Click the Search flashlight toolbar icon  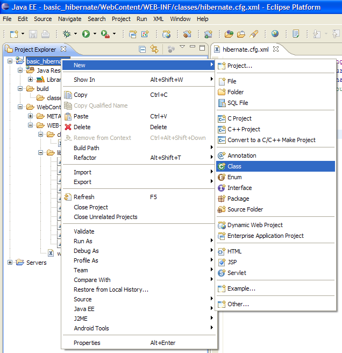point(254,34)
